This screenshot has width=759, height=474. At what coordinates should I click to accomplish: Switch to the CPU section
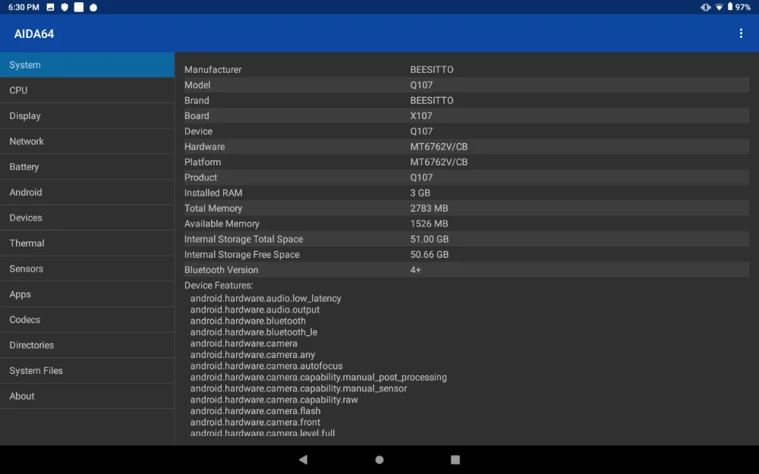87,90
